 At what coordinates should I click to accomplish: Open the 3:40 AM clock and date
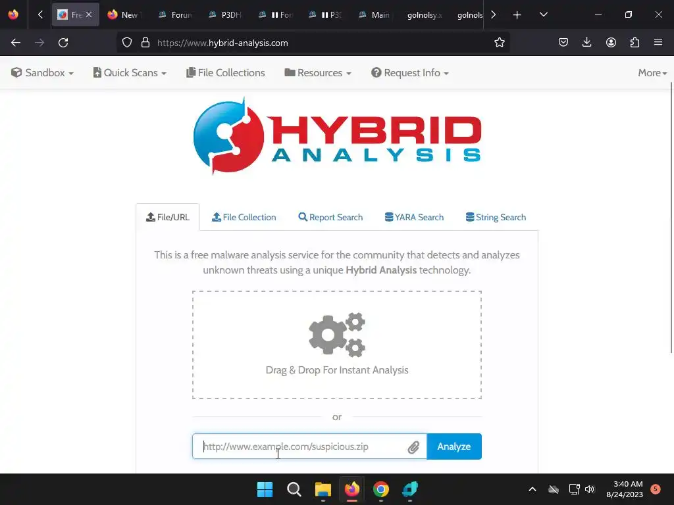pos(625,489)
